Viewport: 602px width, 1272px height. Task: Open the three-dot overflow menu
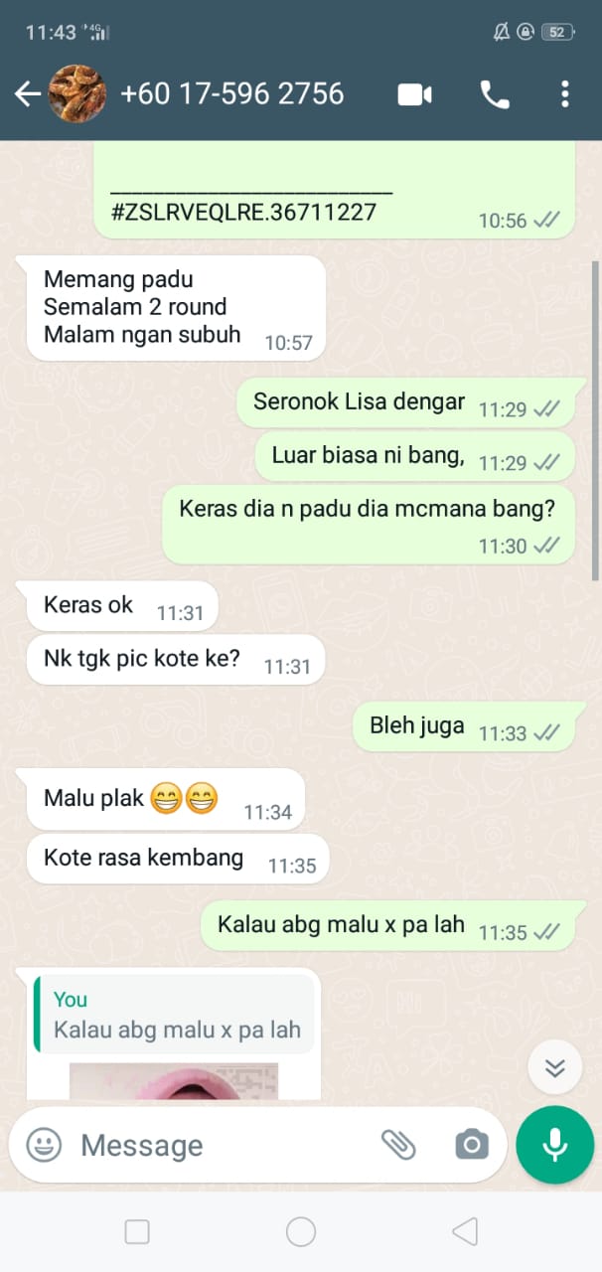564,94
